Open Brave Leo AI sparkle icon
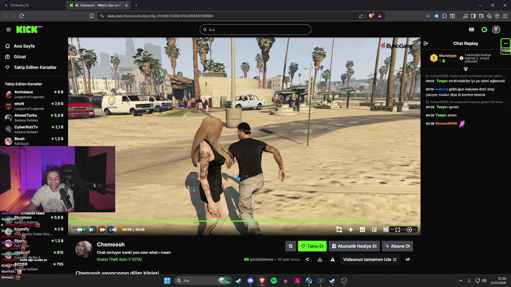This screenshot has height=287, width=511. [489, 16]
